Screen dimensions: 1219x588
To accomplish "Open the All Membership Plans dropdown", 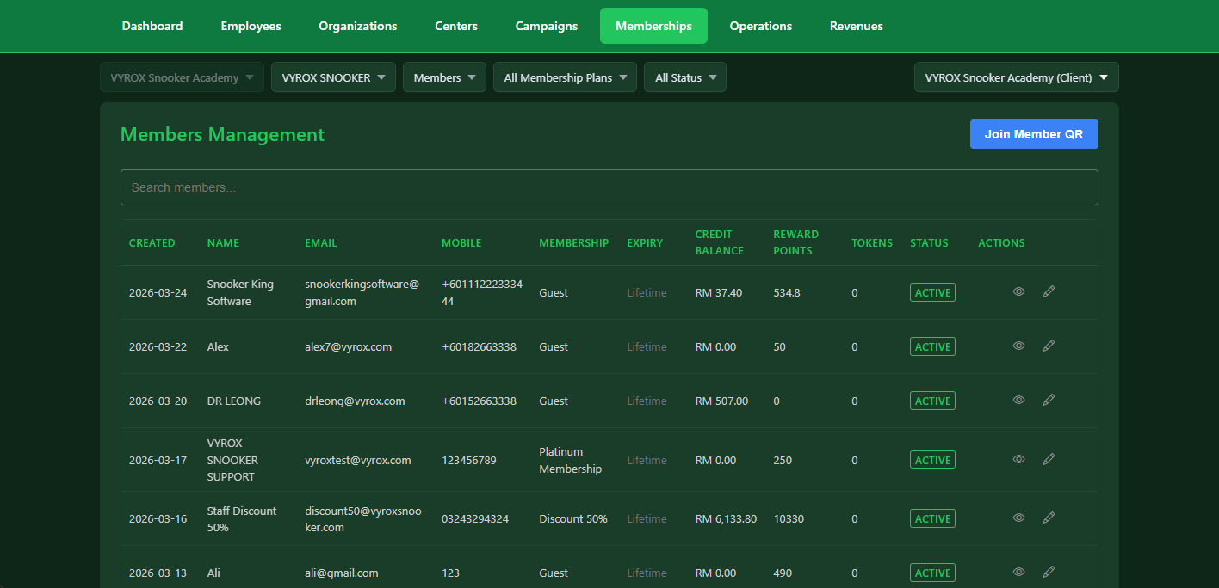I will [x=565, y=77].
